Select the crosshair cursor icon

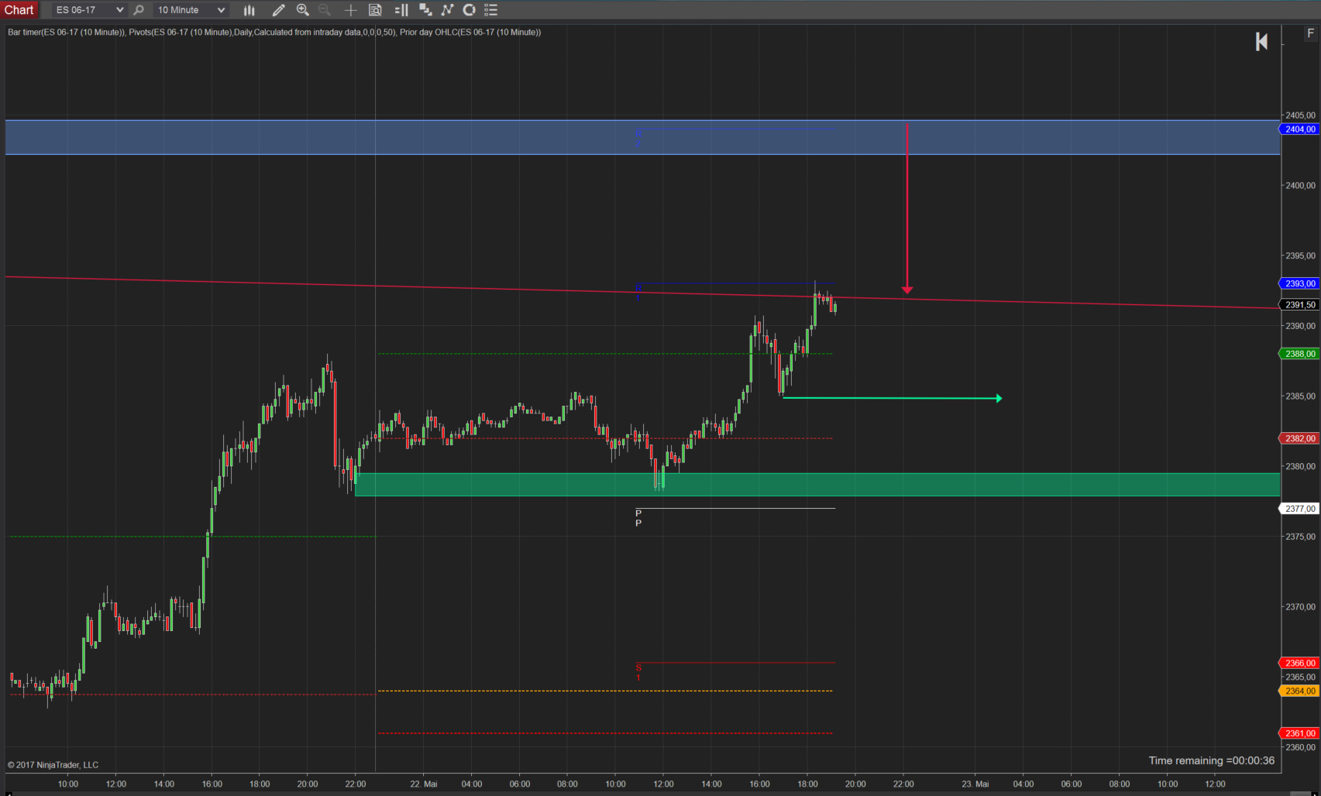pyautogui.click(x=350, y=10)
